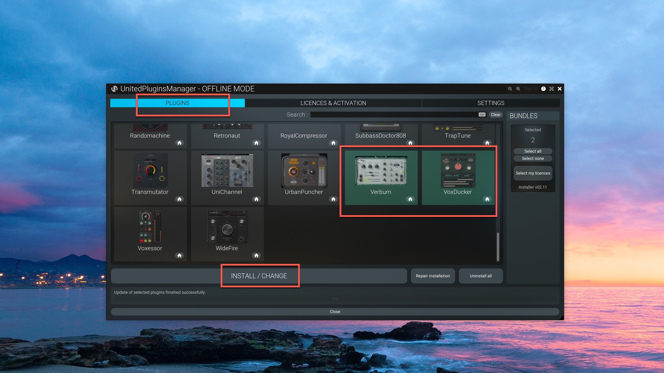Click the zoom out magnifier icon
The image size is (664, 373).
[x=510, y=89]
